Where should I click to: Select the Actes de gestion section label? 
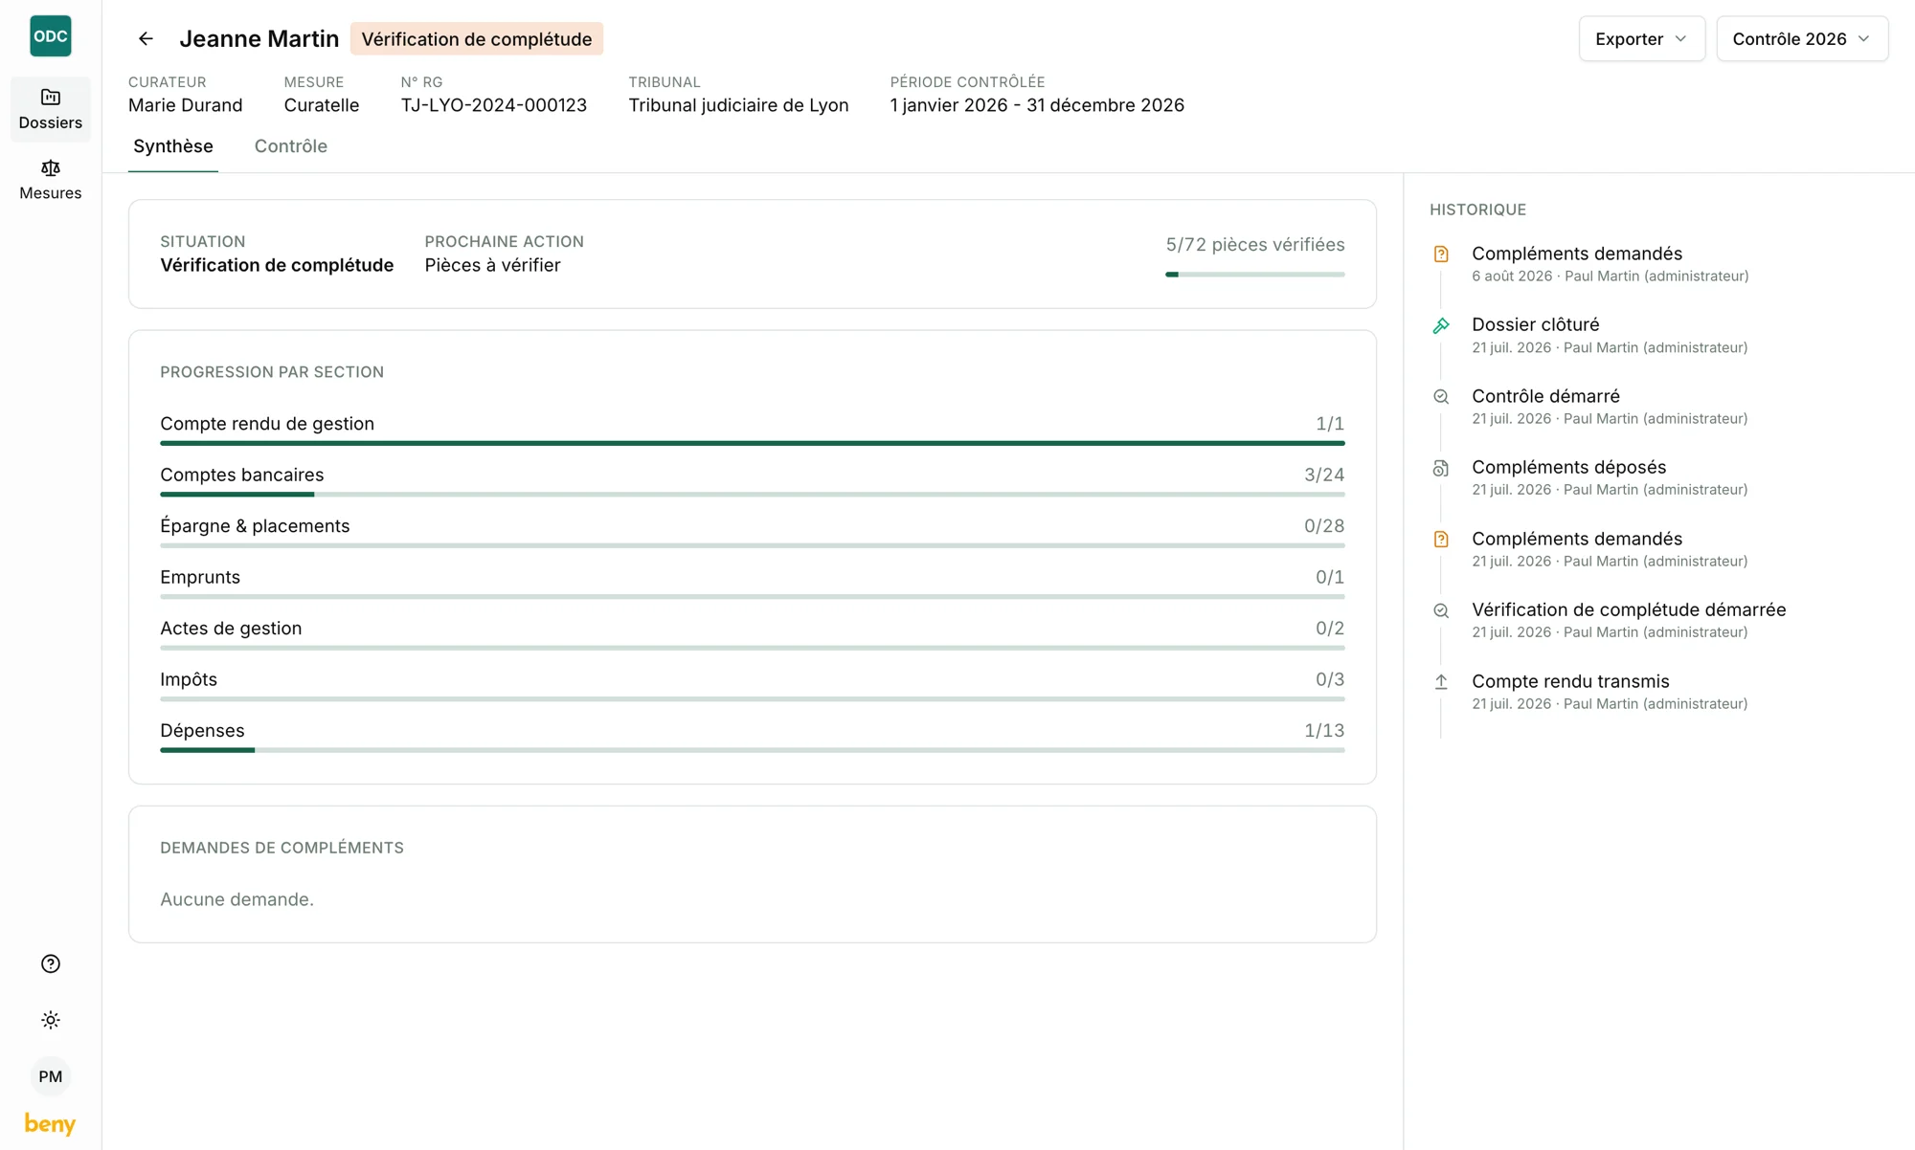tap(231, 629)
